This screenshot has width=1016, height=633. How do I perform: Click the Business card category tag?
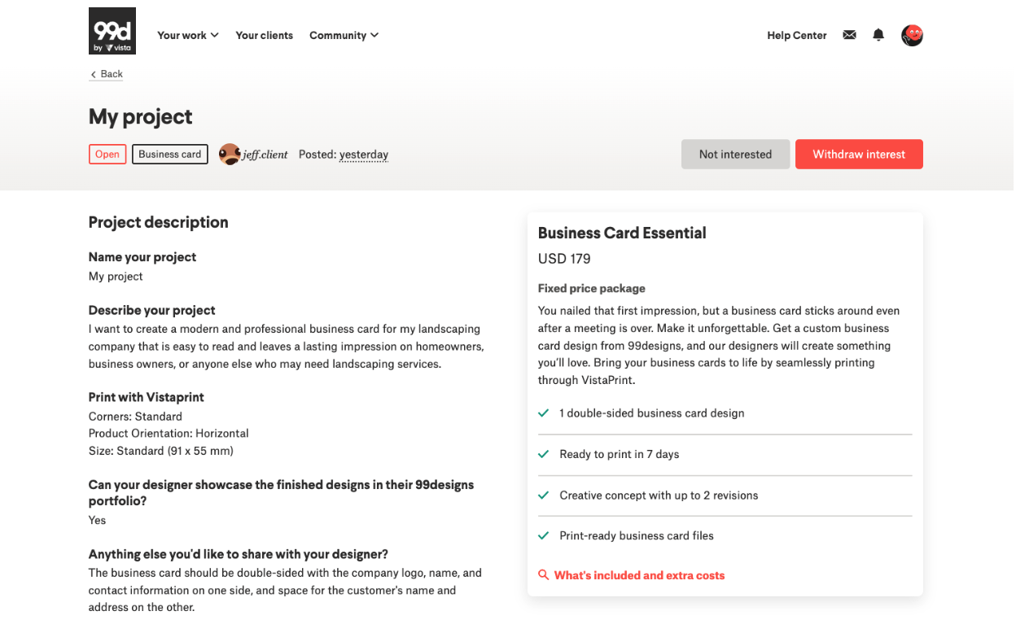(169, 154)
